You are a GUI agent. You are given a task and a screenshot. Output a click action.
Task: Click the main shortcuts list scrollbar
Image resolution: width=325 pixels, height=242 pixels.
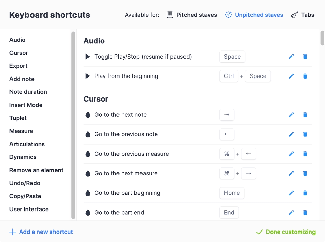click(322, 38)
